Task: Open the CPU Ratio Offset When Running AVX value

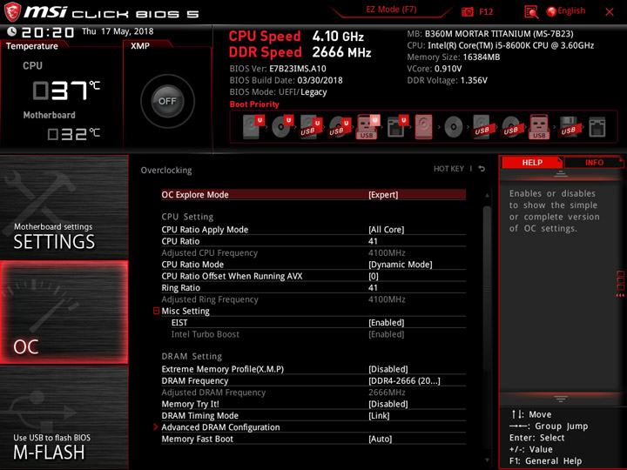Action: pyautogui.click(x=373, y=276)
